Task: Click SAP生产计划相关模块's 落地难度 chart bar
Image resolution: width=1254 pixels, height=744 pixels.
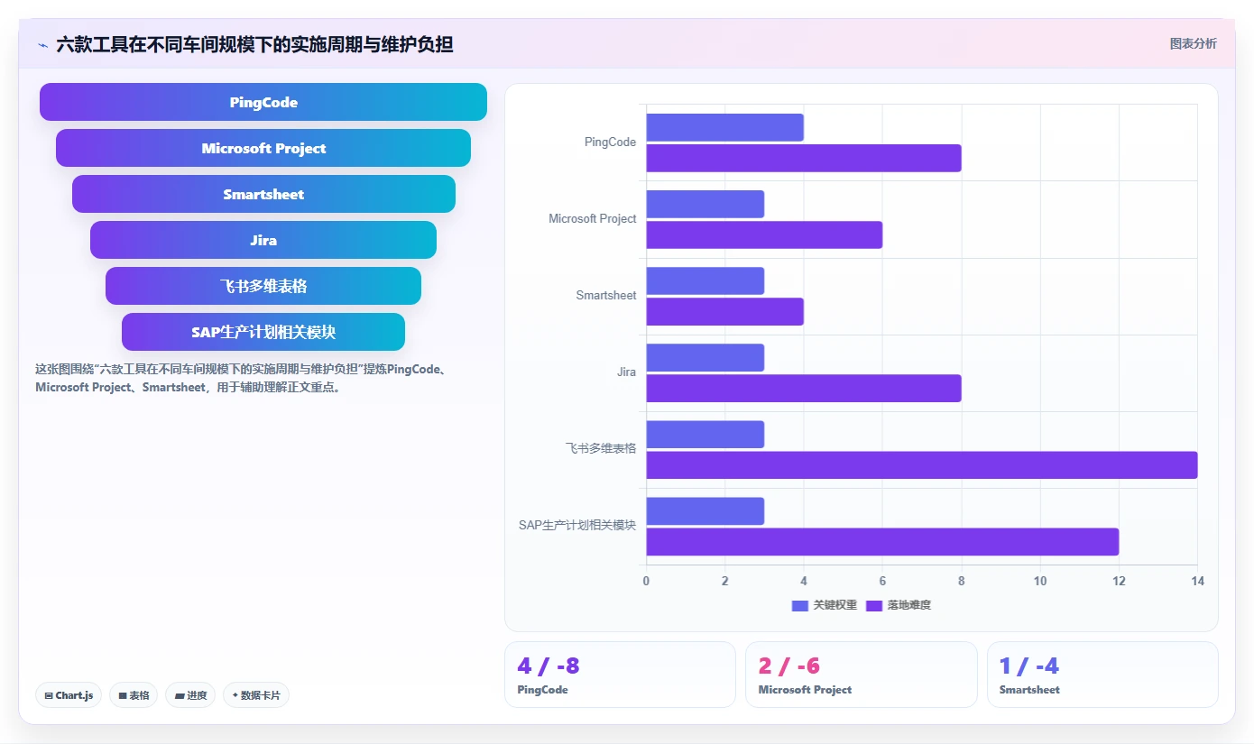Action: (882, 541)
